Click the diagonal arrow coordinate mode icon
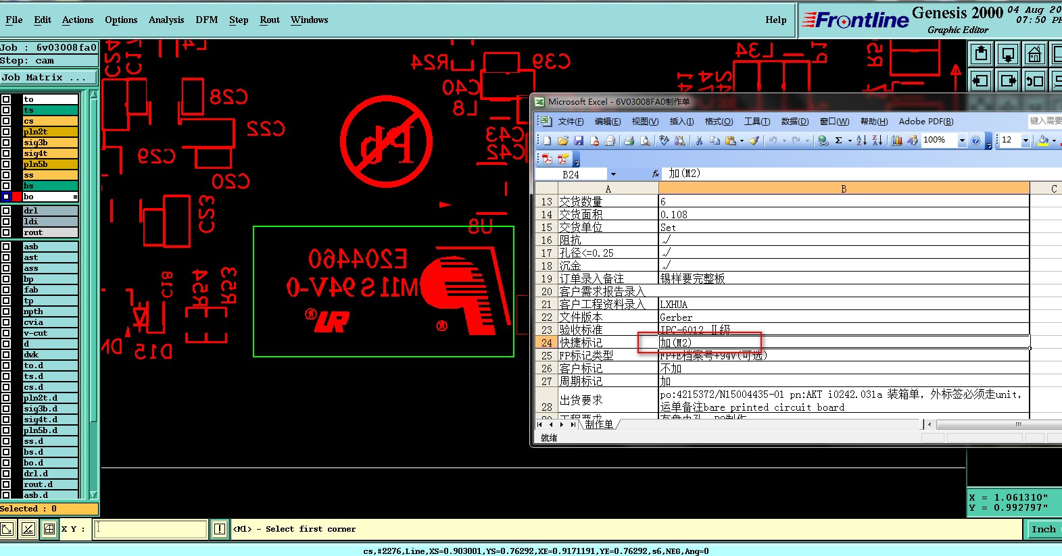This screenshot has height=556, width=1062. click(x=7, y=529)
